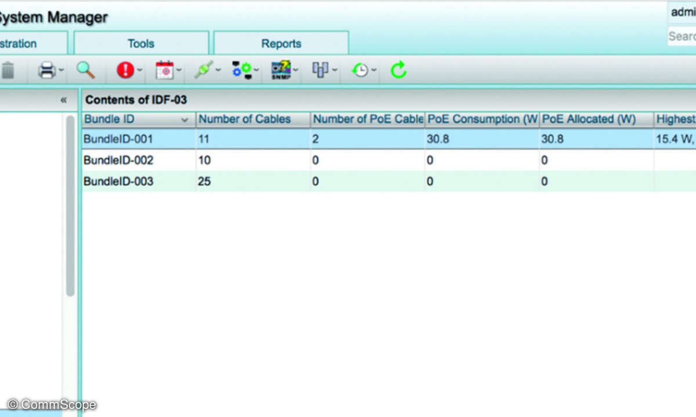The width and height of the screenshot is (696, 417).
Task: Click the rack panels icon
Action: pyautogui.click(x=321, y=70)
